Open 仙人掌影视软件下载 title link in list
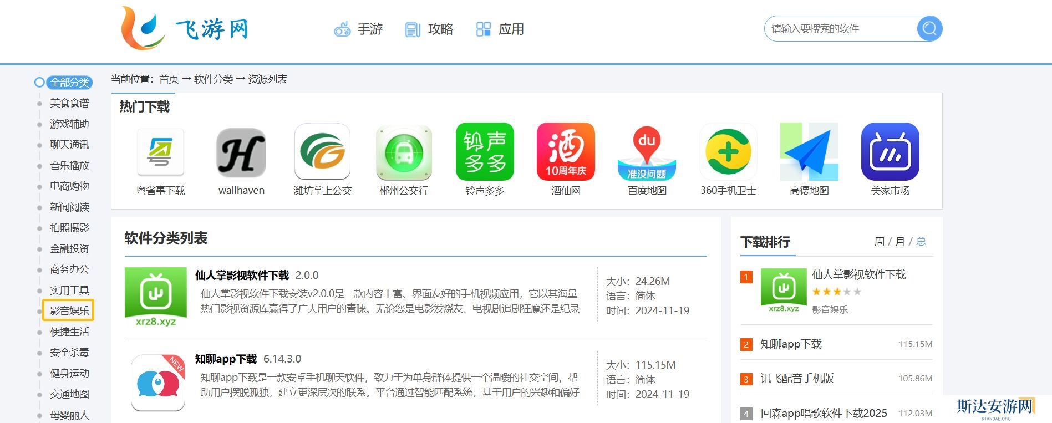This screenshot has width=1052, height=423. [x=242, y=275]
